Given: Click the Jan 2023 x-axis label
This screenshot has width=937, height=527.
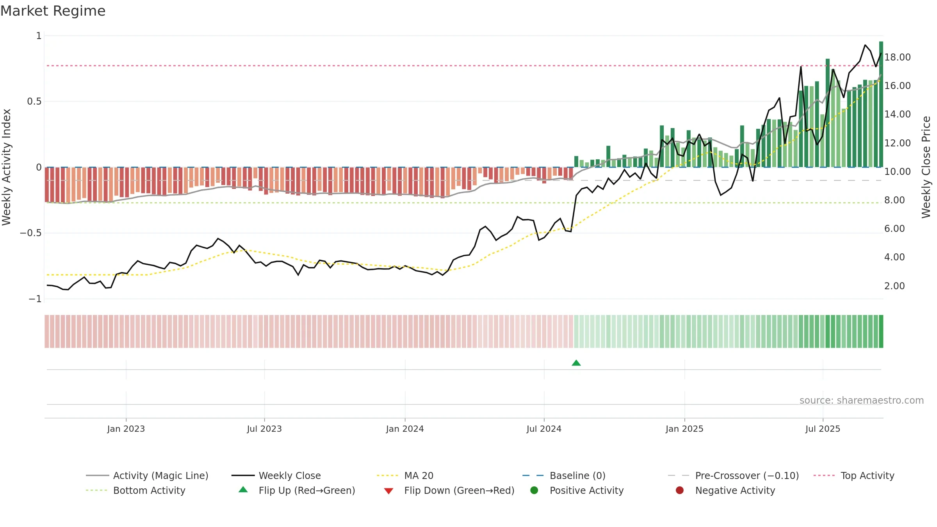Looking at the screenshot, I should (x=126, y=429).
